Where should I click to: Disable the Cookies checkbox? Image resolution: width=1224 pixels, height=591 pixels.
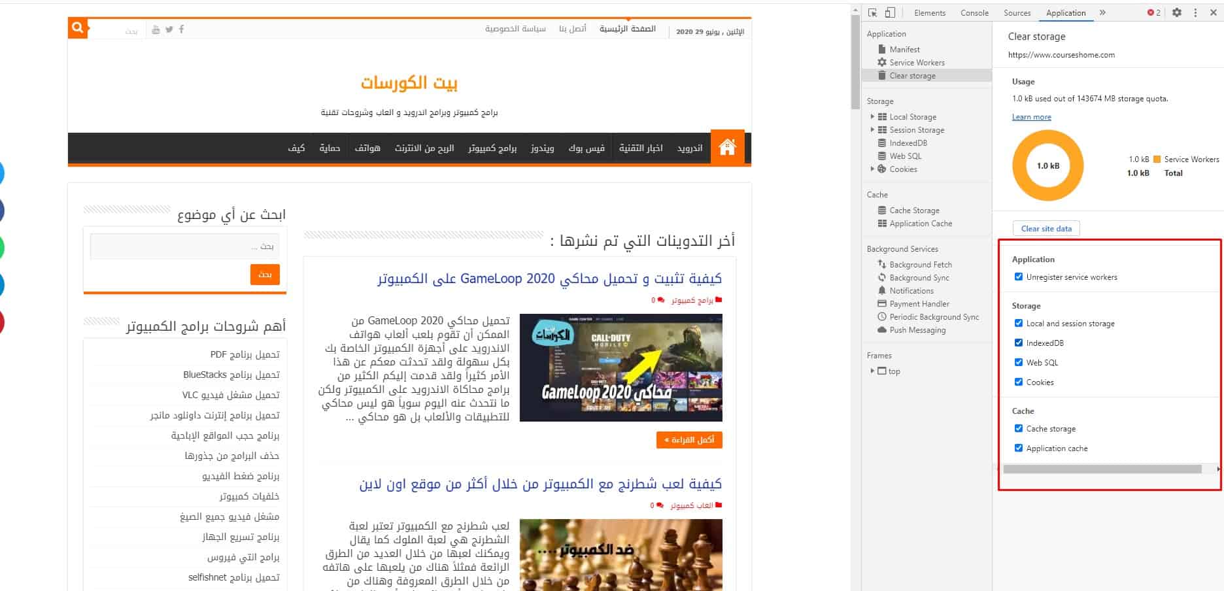click(1019, 382)
